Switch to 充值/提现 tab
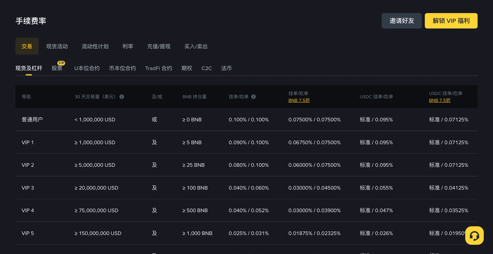Screen dimensions: 493x254 [x=159, y=46]
